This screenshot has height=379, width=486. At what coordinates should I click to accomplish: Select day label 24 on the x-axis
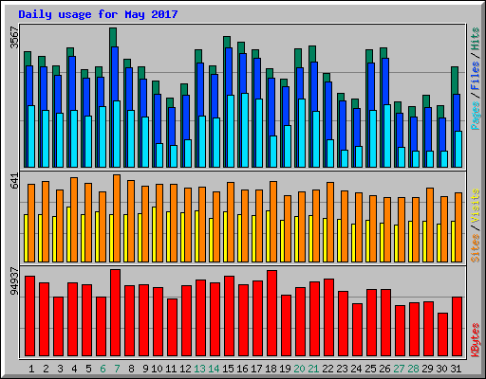[x=356, y=369]
